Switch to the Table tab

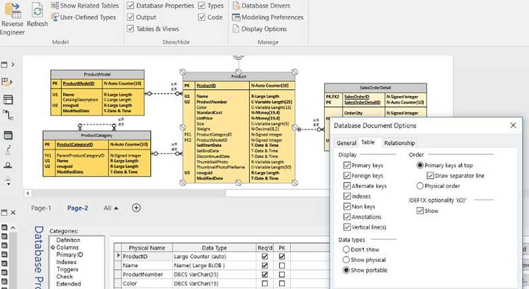coord(368,142)
